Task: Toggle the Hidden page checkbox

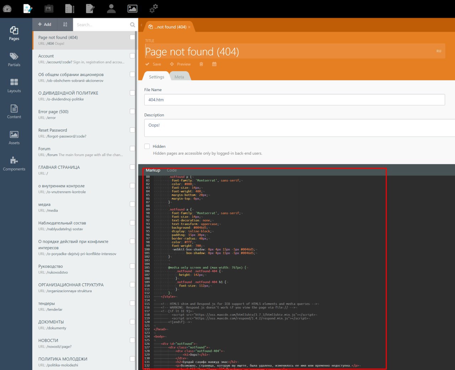Action: tap(147, 146)
